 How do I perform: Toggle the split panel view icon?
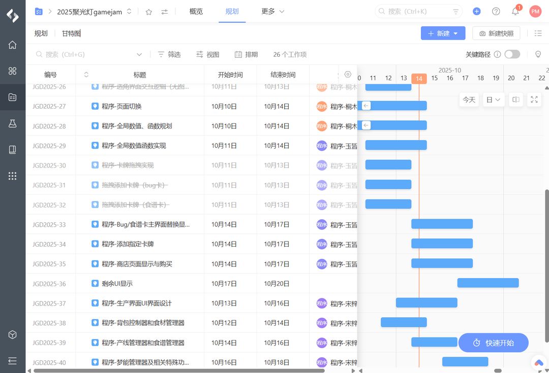(x=515, y=99)
